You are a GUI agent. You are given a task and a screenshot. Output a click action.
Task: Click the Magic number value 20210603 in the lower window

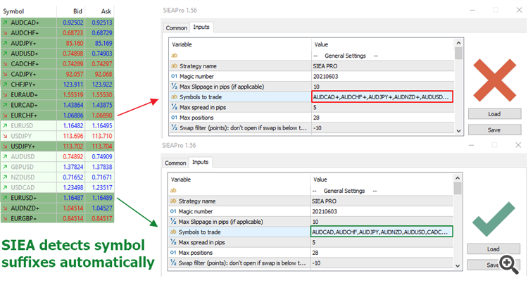(325, 212)
